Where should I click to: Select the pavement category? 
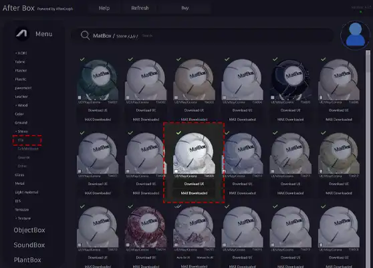(23, 88)
